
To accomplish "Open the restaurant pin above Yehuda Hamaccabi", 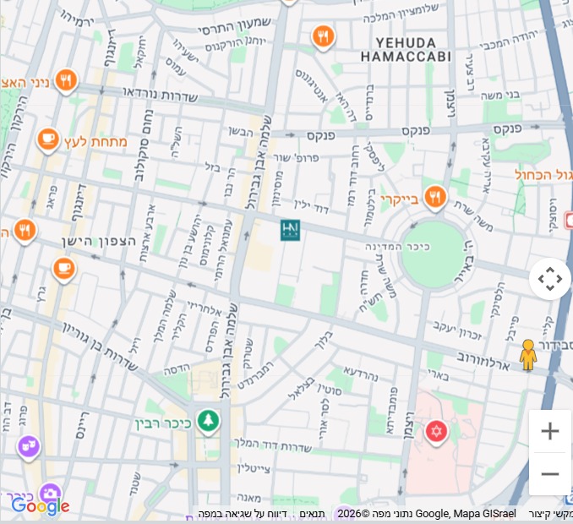I will (322, 36).
